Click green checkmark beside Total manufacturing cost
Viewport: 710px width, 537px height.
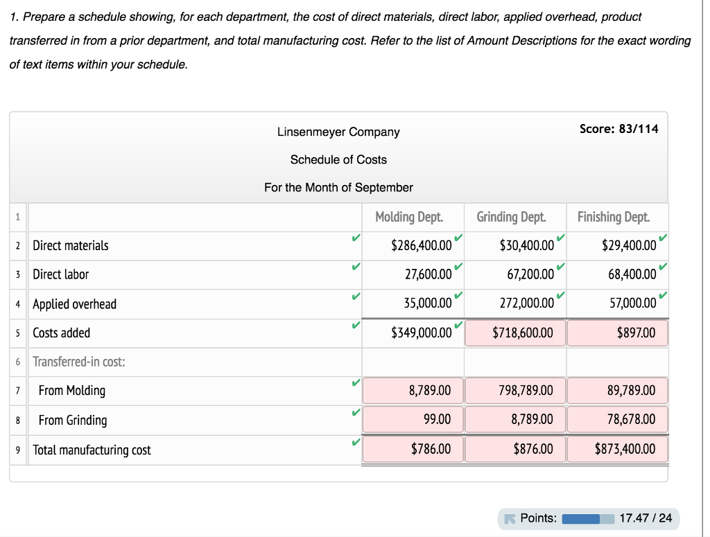point(356,442)
